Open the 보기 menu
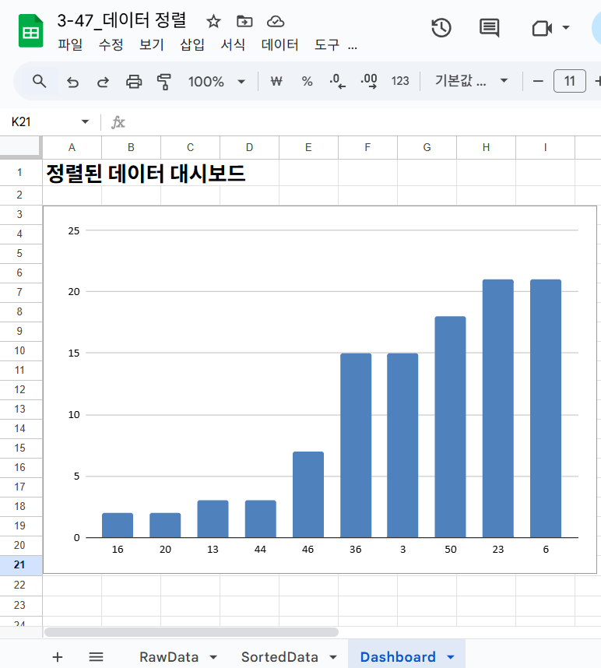This screenshot has width=601, height=668. pos(152,44)
